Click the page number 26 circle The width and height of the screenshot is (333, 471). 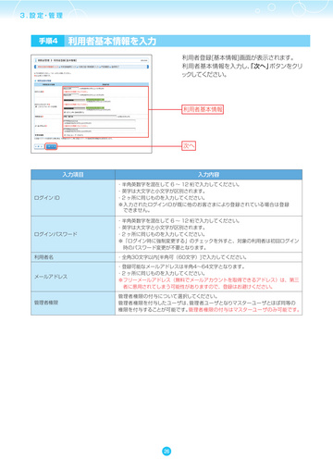tap(166, 452)
